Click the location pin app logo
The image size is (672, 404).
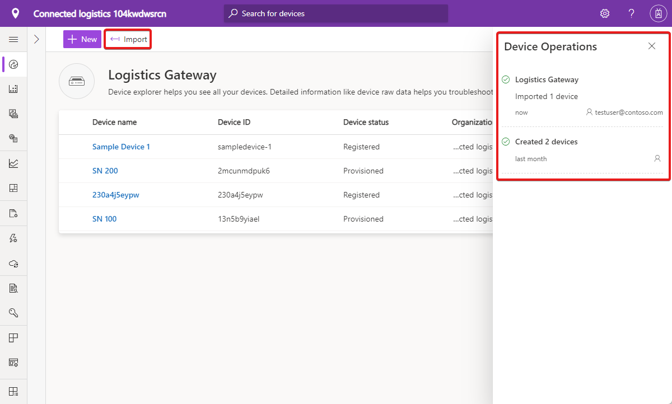15,13
